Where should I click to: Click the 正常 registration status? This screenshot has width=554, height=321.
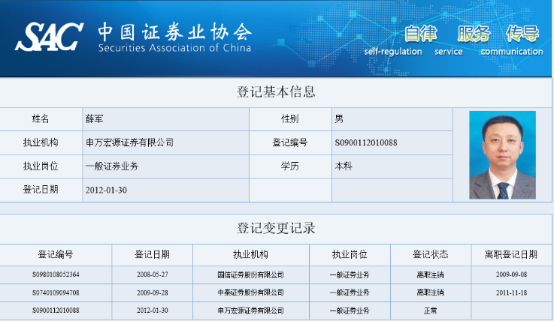click(x=430, y=310)
